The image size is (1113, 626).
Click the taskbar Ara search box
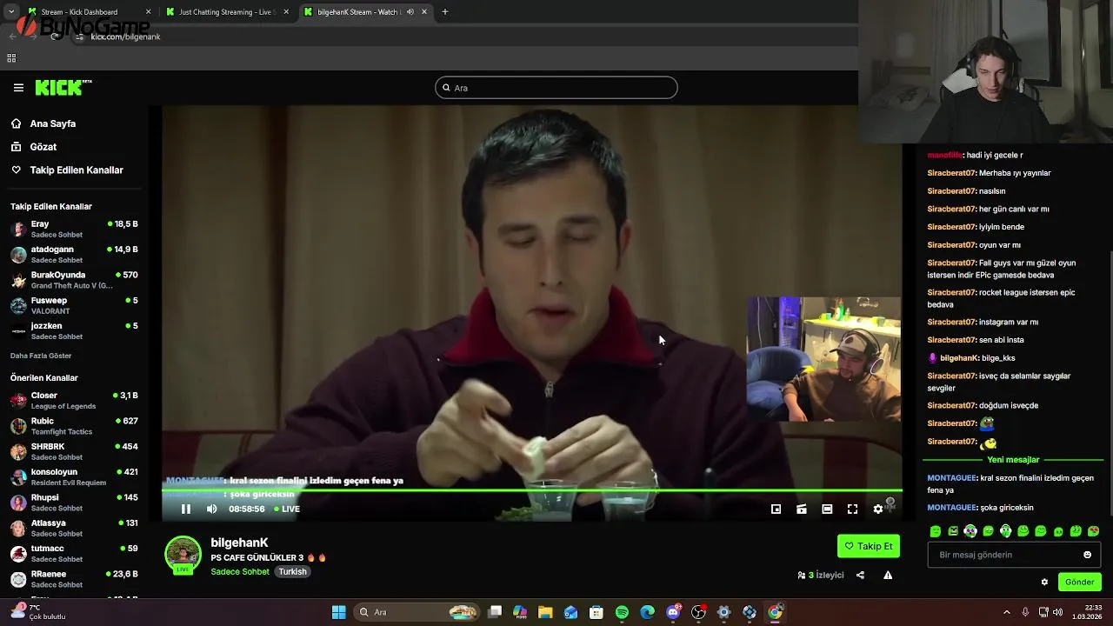[x=417, y=612]
